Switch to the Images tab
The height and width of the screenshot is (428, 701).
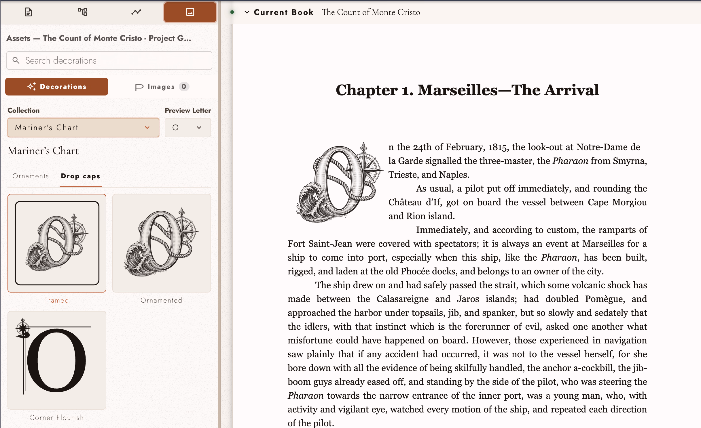click(x=162, y=87)
